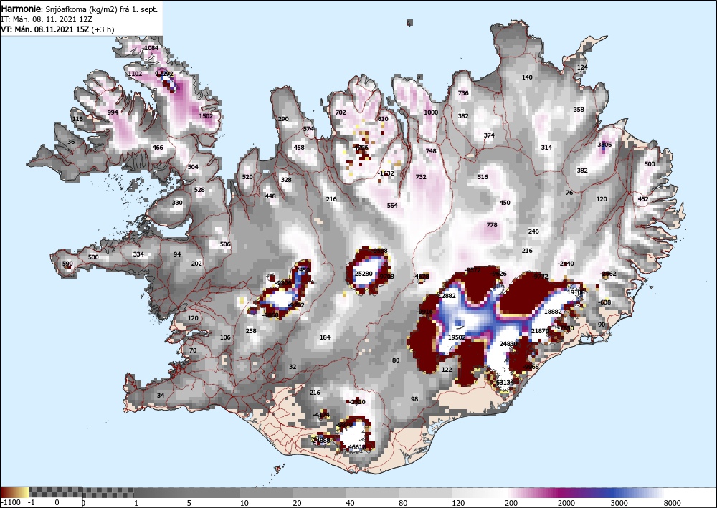Screen dimensions: 717x508
Task: Click the map value 34
Action: pos(161,396)
